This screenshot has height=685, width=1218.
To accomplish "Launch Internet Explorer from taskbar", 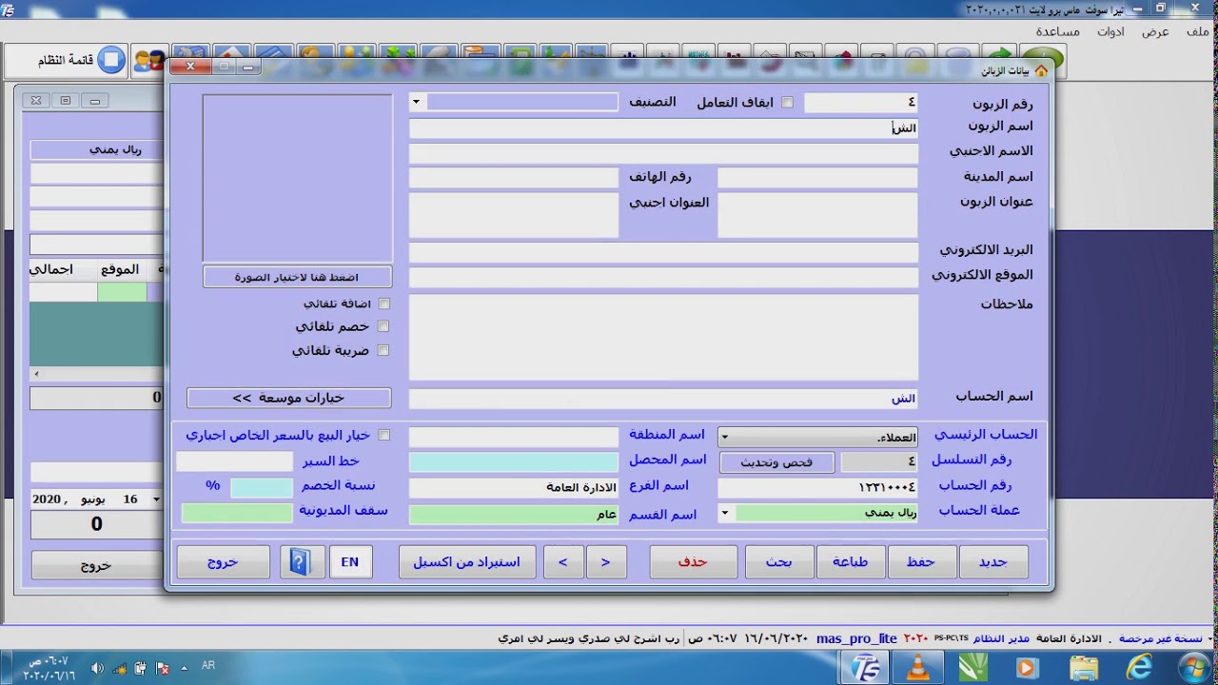I will point(1138,668).
